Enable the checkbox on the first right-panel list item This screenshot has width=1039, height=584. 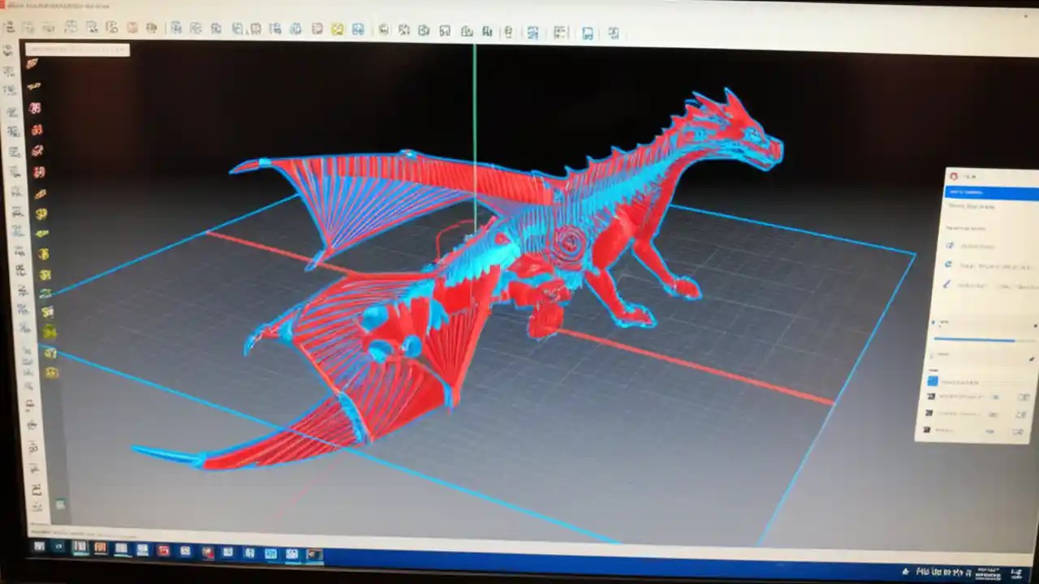coord(932,380)
